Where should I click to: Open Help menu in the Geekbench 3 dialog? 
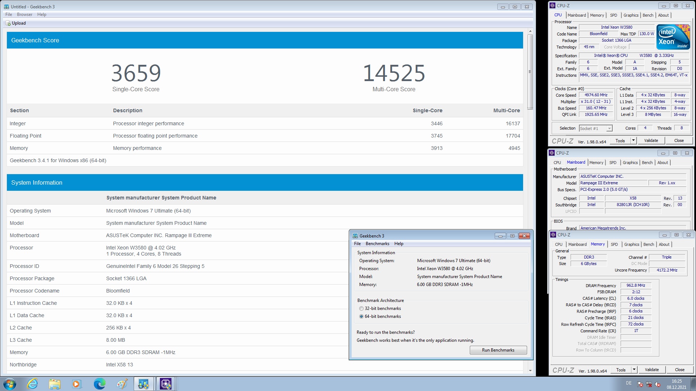point(399,244)
